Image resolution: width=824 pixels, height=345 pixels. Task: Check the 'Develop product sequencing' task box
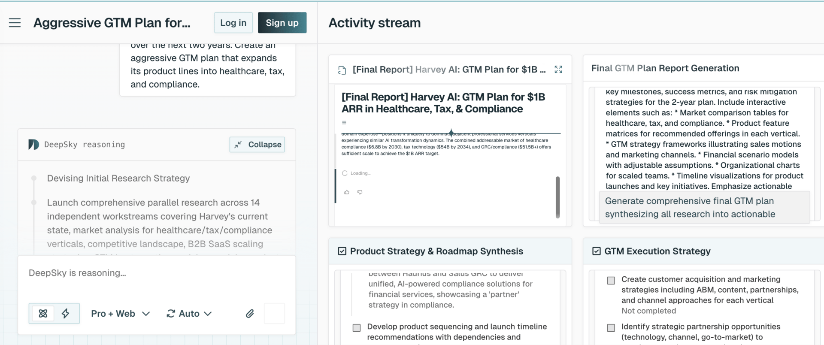tap(357, 328)
